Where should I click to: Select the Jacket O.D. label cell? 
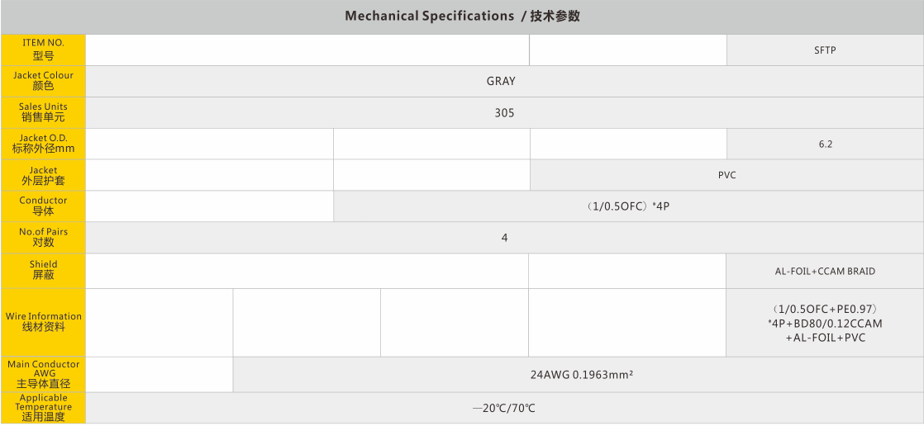[x=43, y=144]
